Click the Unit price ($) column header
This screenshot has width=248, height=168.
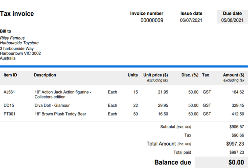point(155,75)
